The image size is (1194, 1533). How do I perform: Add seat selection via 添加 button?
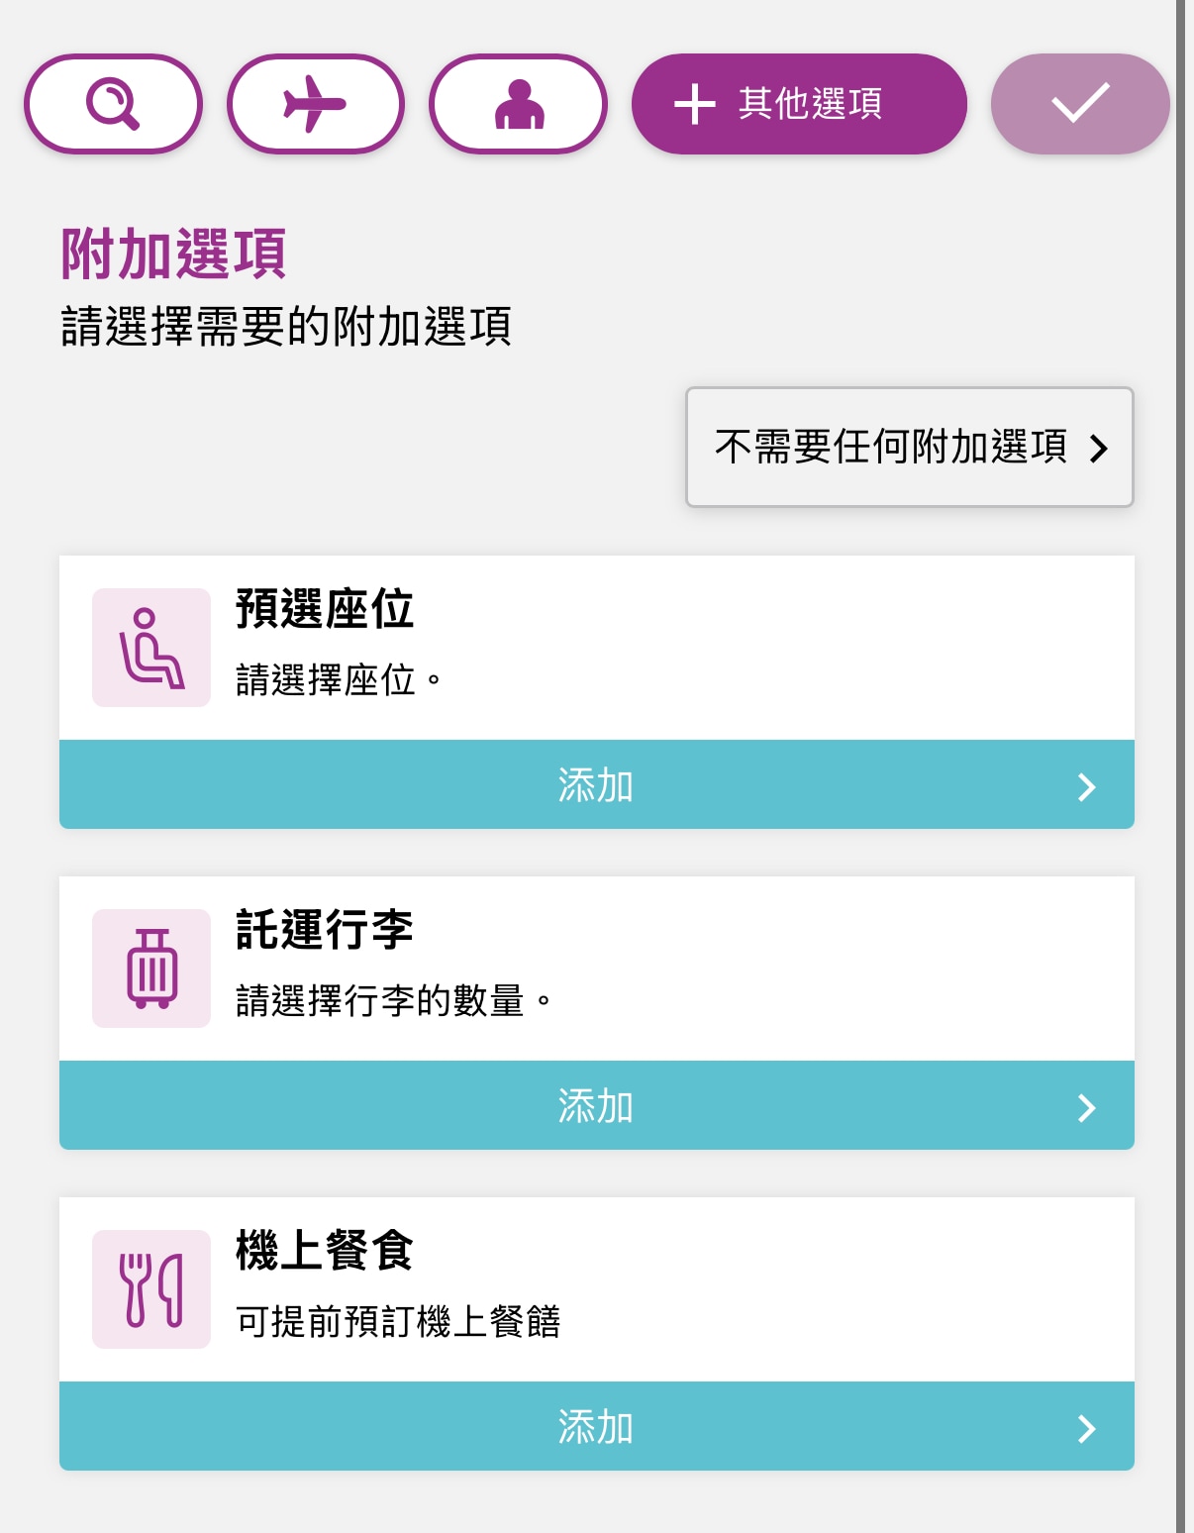(x=597, y=784)
